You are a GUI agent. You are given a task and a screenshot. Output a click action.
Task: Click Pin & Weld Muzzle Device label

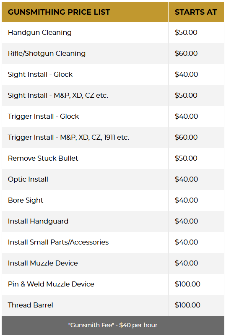point(51,284)
